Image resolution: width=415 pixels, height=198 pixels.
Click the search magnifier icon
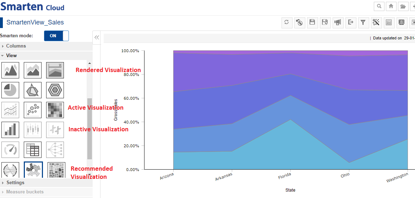379,6
